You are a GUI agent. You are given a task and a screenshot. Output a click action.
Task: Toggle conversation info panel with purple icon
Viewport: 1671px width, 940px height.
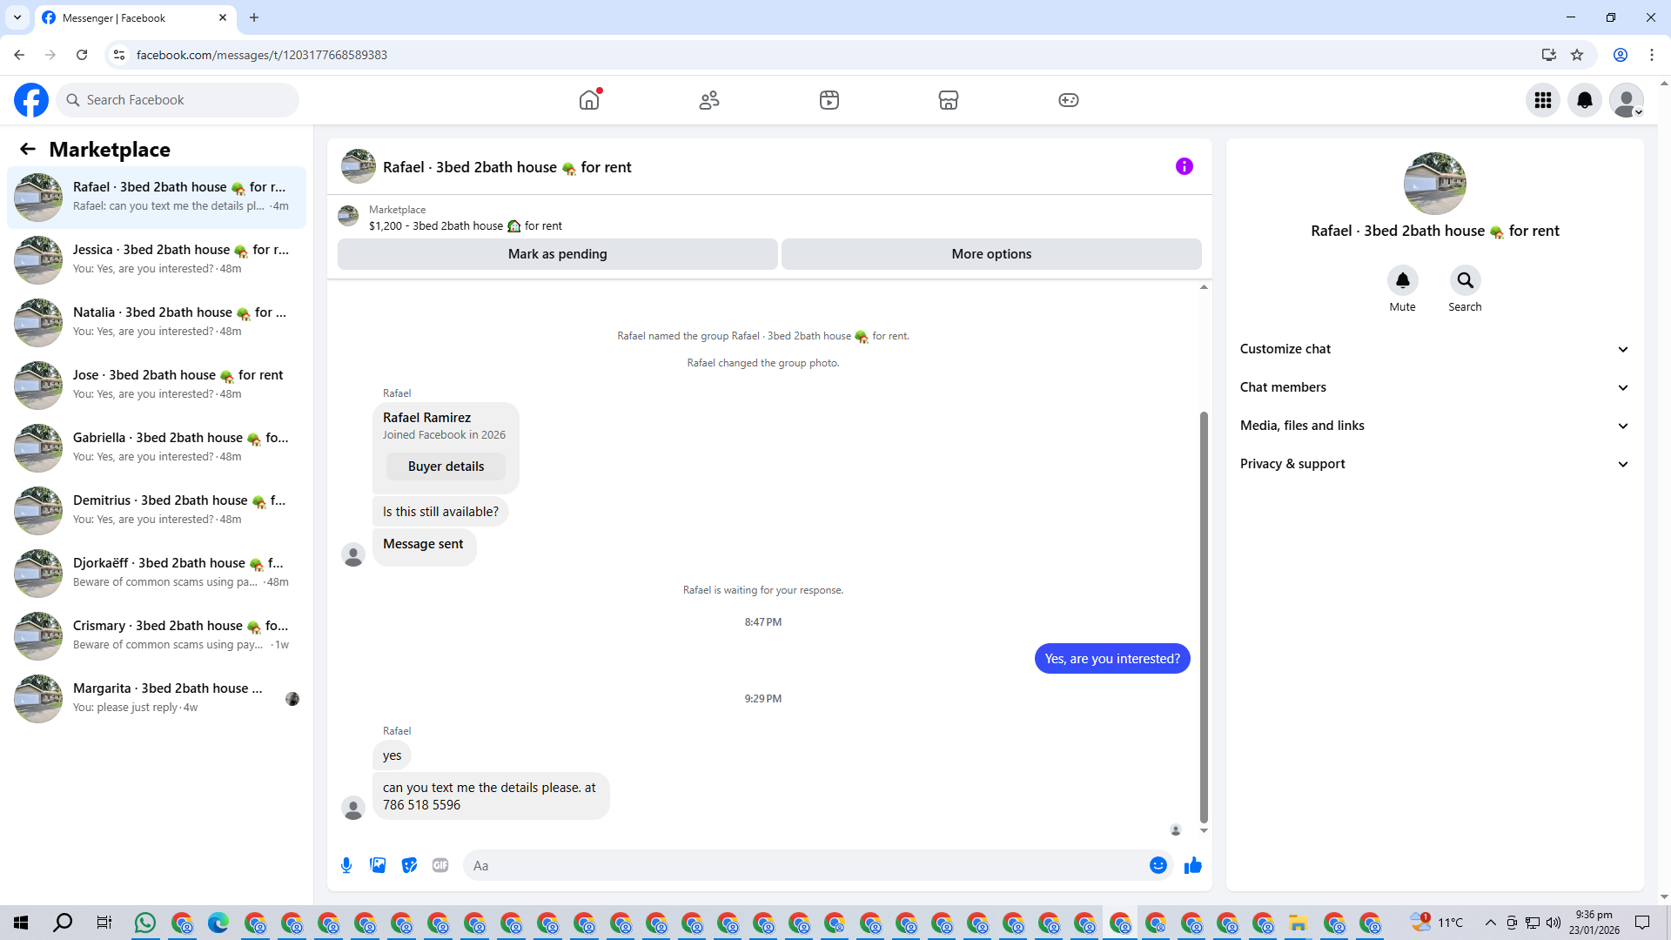[1184, 166]
